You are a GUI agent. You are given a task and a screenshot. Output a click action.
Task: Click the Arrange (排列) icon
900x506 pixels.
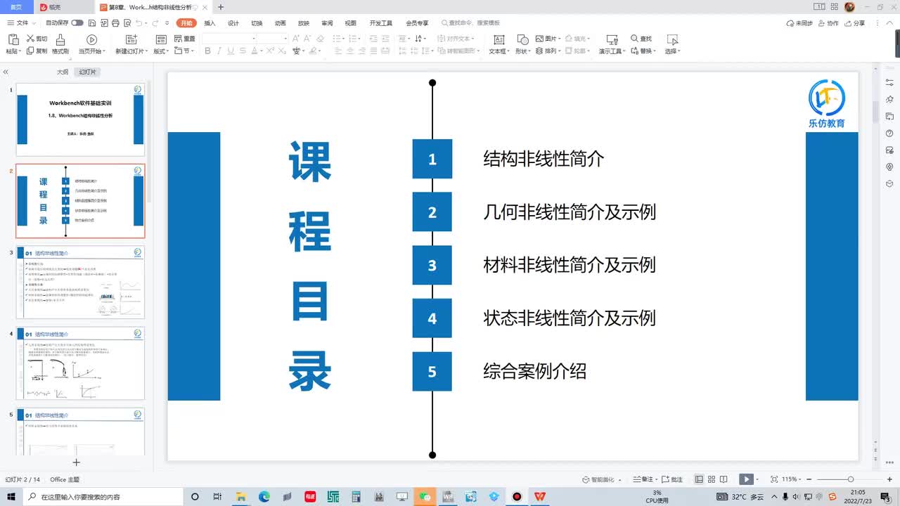pos(540,51)
